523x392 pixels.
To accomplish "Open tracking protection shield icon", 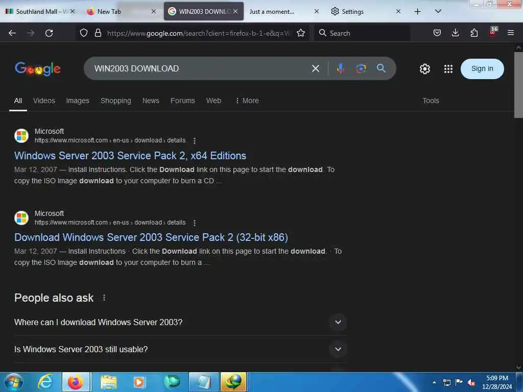I will (x=84, y=33).
